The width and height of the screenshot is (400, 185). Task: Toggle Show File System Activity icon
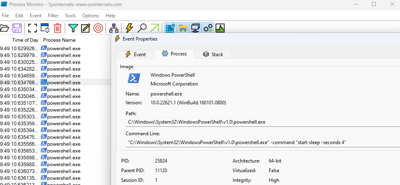tap(183, 28)
